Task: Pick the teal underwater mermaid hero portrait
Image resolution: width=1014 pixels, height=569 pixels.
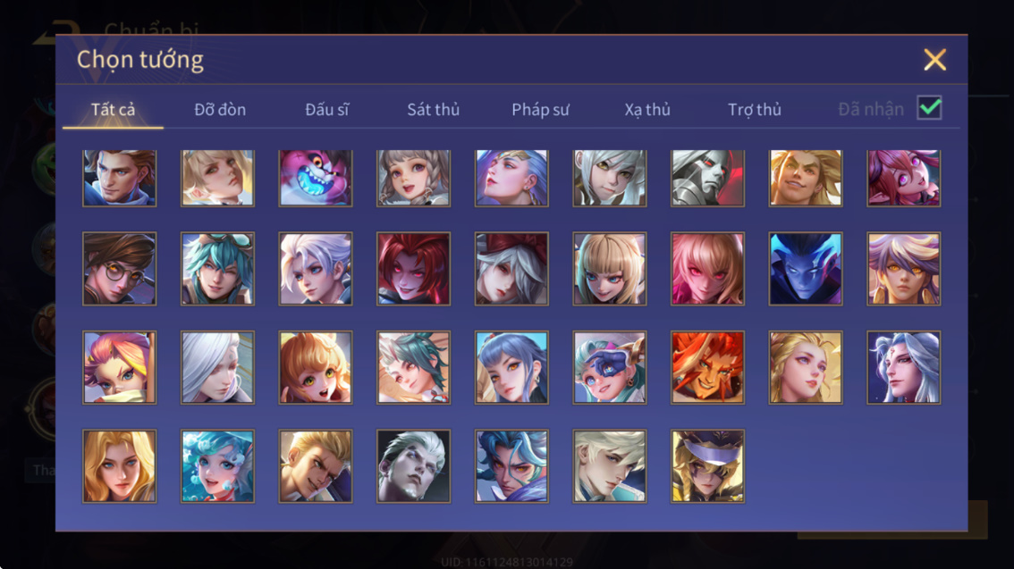Action: (217, 466)
